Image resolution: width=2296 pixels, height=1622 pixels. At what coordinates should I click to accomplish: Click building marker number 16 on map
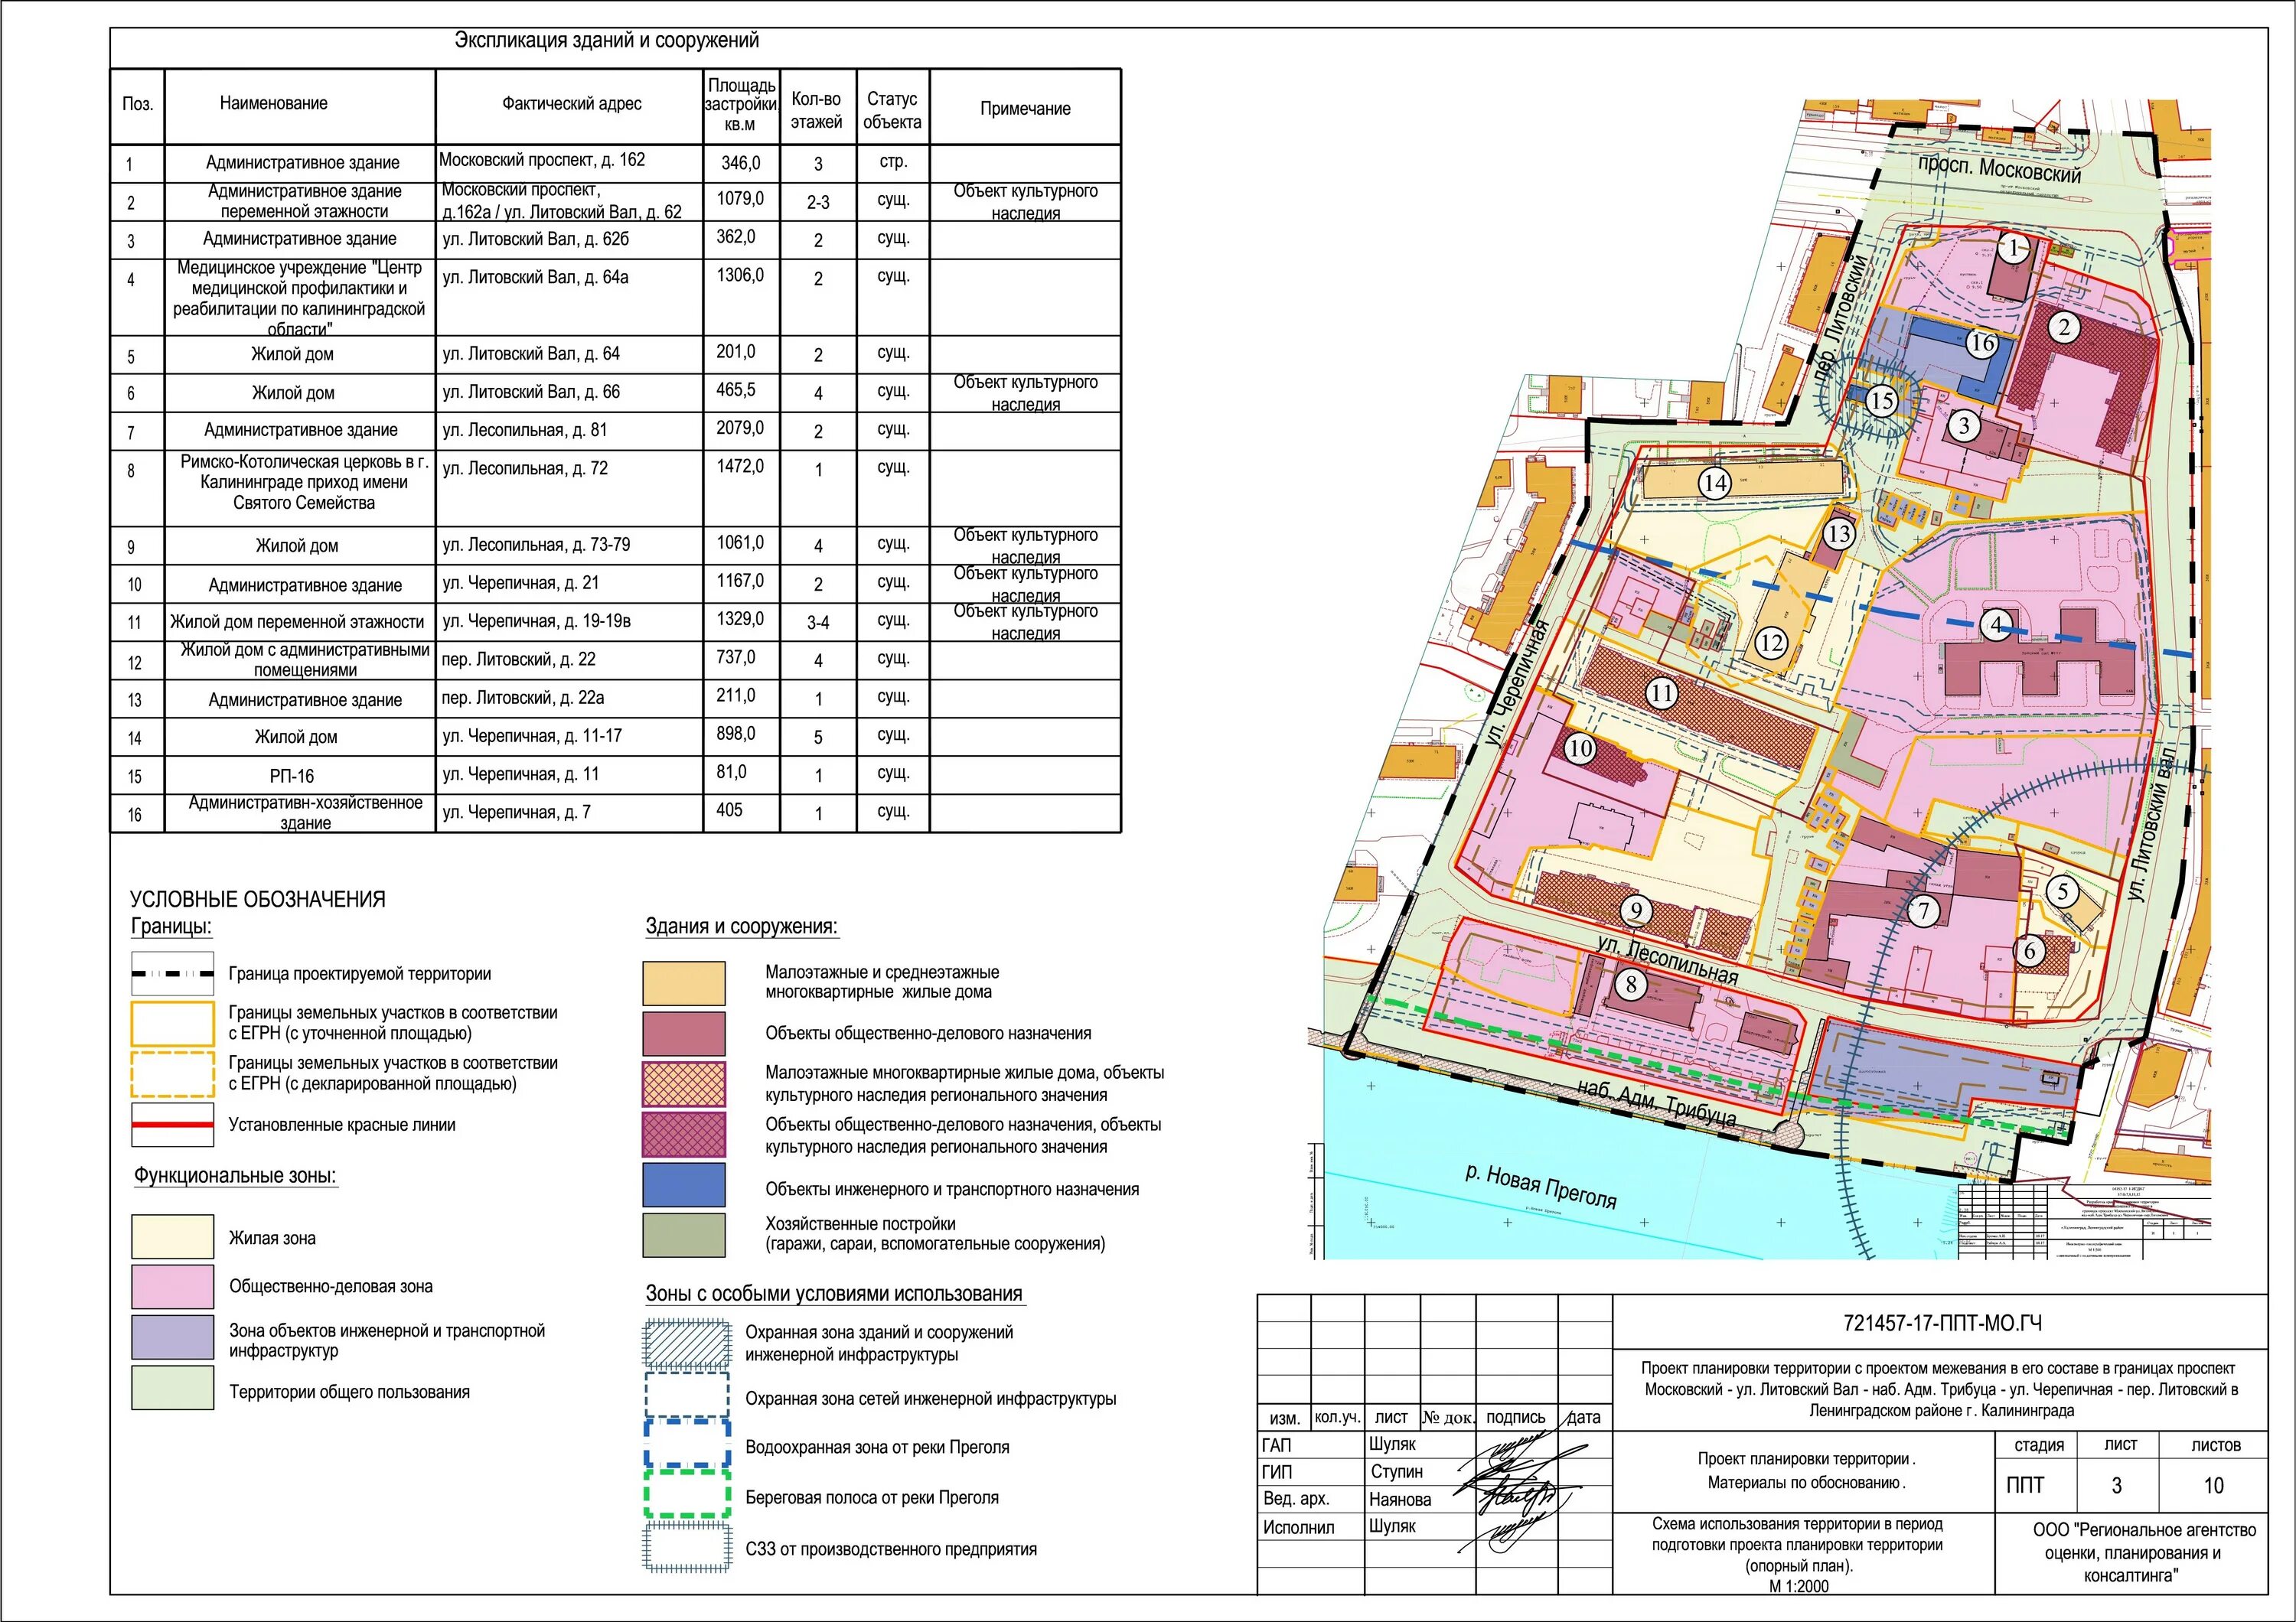[x=1981, y=344]
